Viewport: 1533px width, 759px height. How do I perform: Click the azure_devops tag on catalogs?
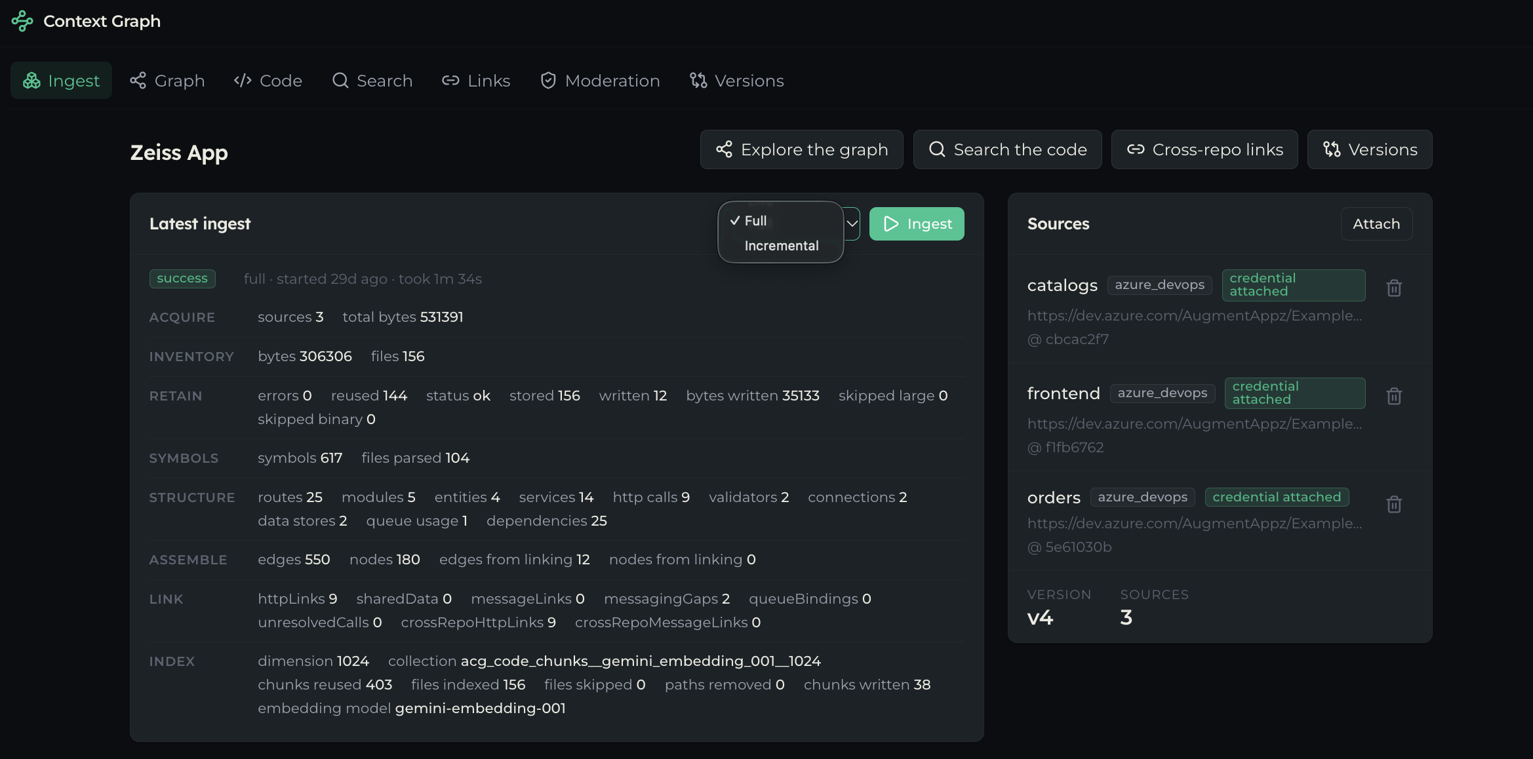pyautogui.click(x=1159, y=285)
